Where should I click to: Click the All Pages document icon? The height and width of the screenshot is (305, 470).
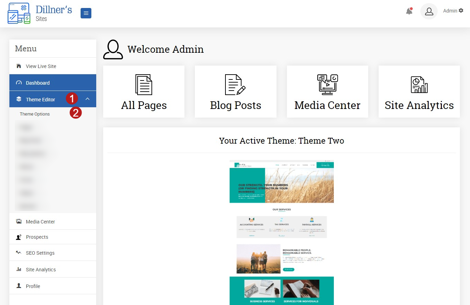[x=144, y=85]
